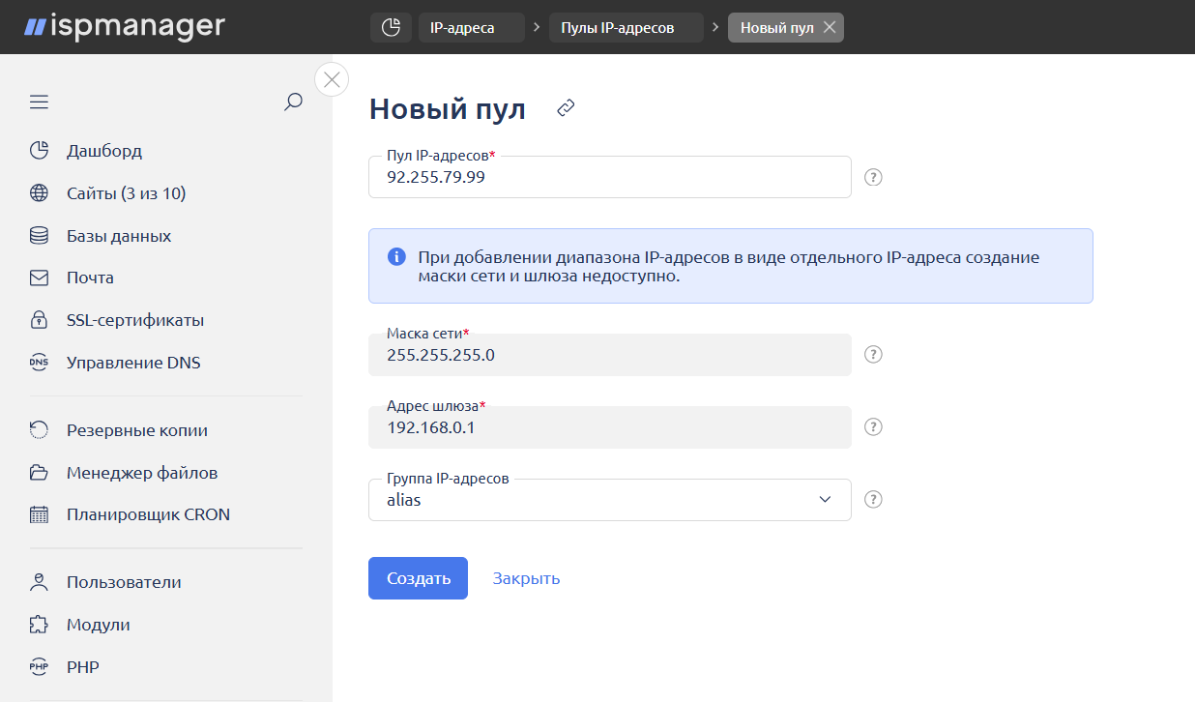
Task: Click the Закрыть link
Action: (526, 578)
